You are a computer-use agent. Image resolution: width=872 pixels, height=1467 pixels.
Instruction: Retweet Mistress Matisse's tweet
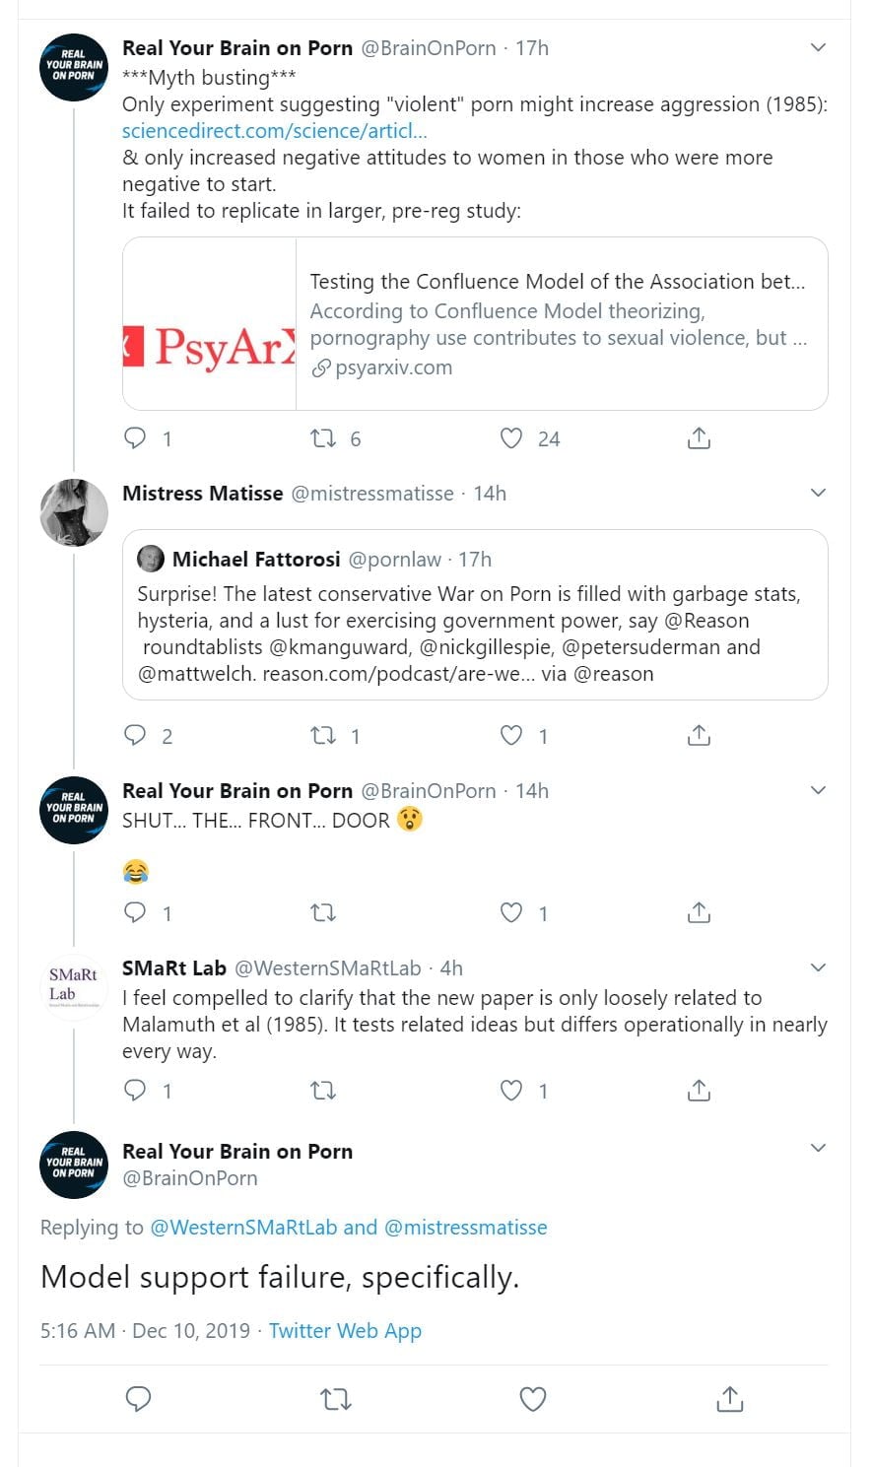(323, 736)
